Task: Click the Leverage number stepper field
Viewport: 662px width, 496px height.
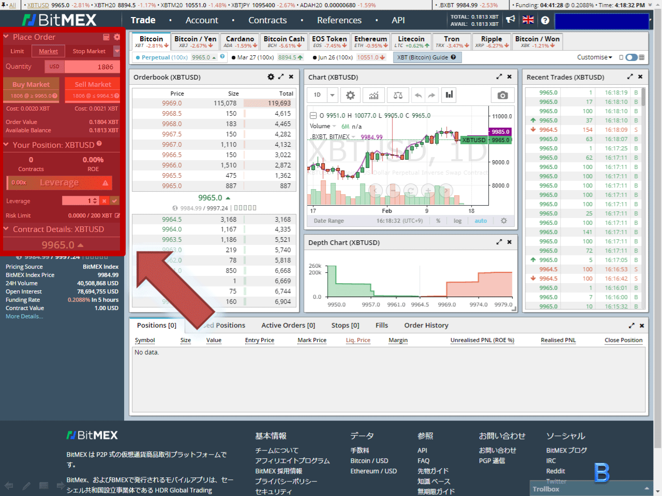Action: [80, 200]
